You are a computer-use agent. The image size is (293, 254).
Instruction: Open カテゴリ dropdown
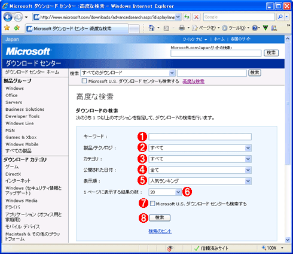click(x=248, y=159)
